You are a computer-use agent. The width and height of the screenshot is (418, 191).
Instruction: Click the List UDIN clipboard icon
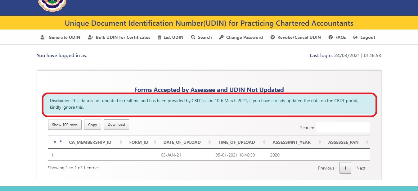point(160,37)
